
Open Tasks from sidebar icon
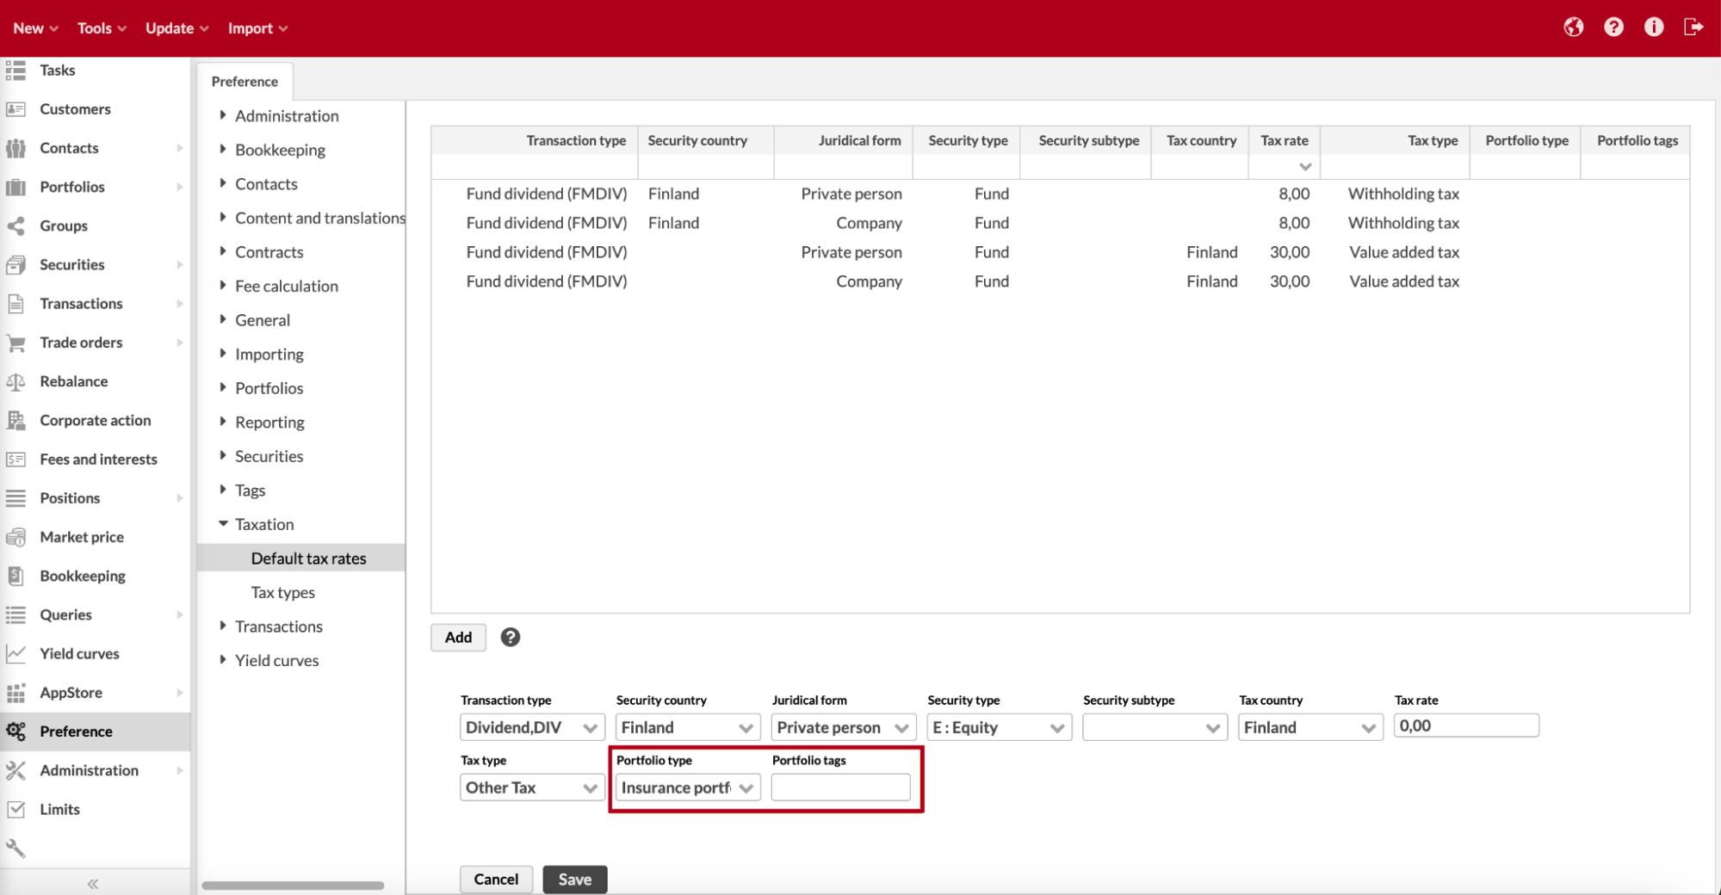[x=15, y=71]
